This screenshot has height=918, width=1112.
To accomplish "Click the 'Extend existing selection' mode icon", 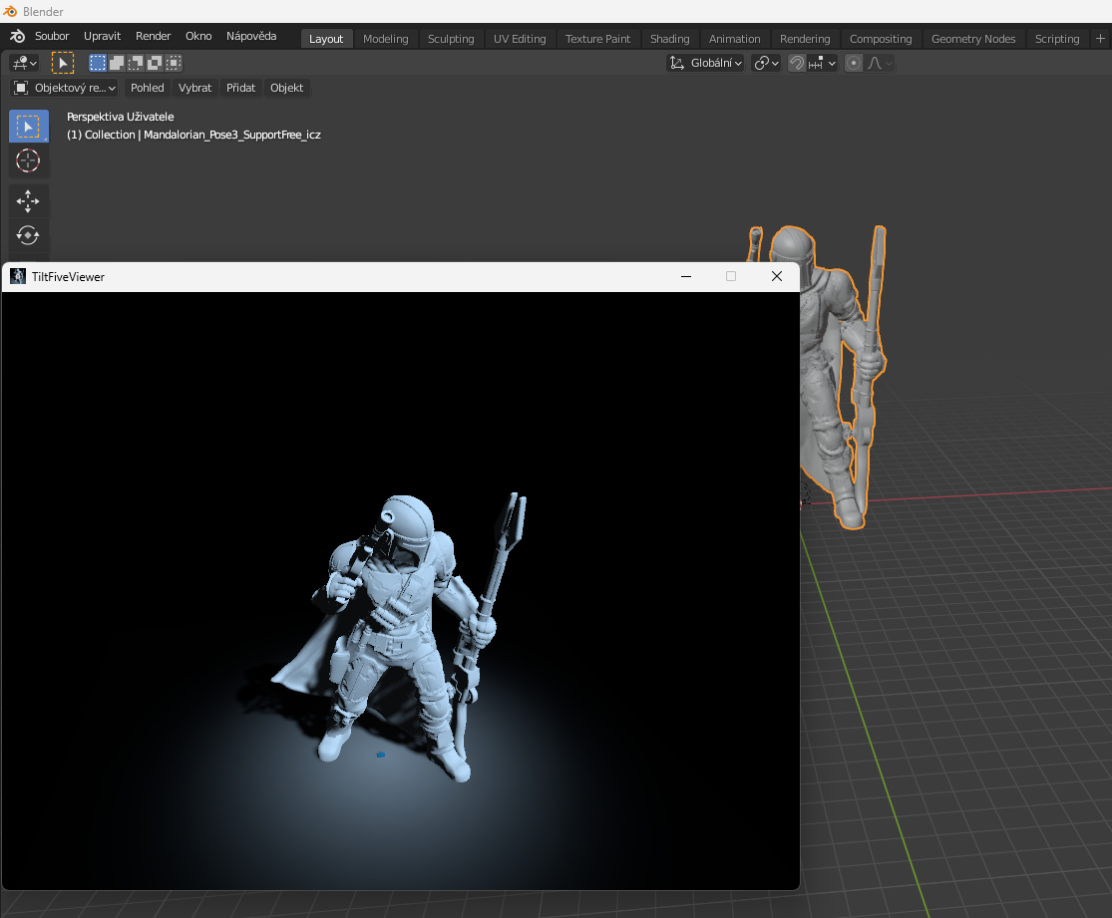I will (117, 63).
